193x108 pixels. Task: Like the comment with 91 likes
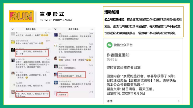point(47,41)
